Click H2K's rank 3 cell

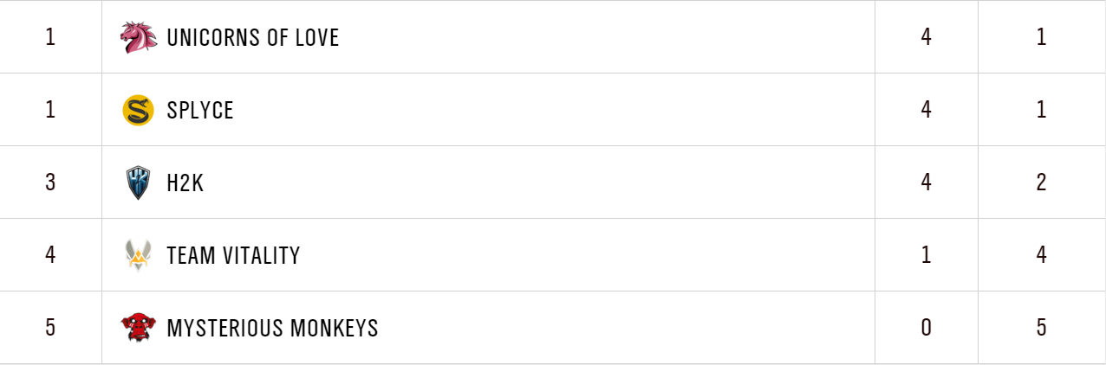click(50, 183)
